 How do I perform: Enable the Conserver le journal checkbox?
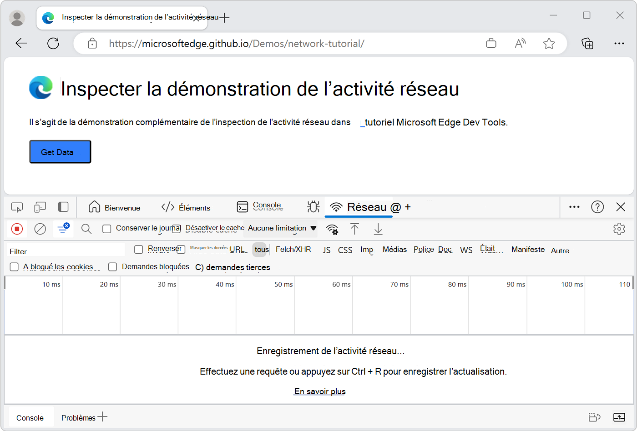pos(107,229)
